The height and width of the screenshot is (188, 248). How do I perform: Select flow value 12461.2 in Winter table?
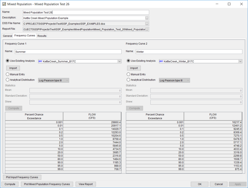[213, 126]
